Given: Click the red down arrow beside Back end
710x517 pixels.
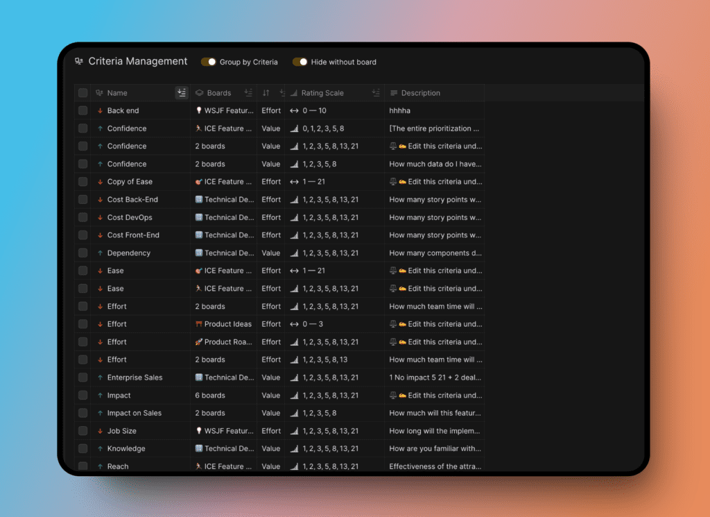Looking at the screenshot, I should (100, 111).
